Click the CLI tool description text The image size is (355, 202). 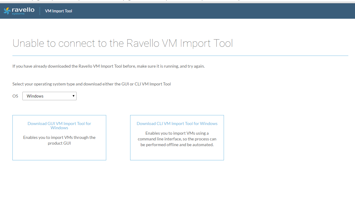(x=177, y=139)
